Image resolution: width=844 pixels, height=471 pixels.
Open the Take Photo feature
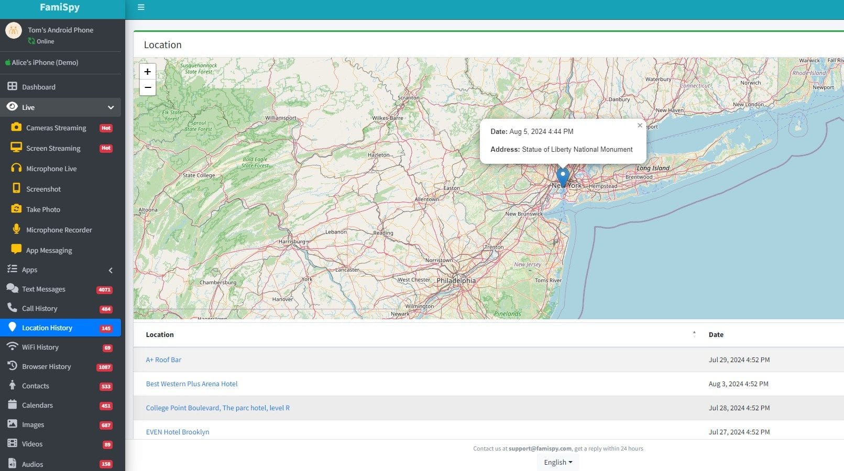coord(42,209)
